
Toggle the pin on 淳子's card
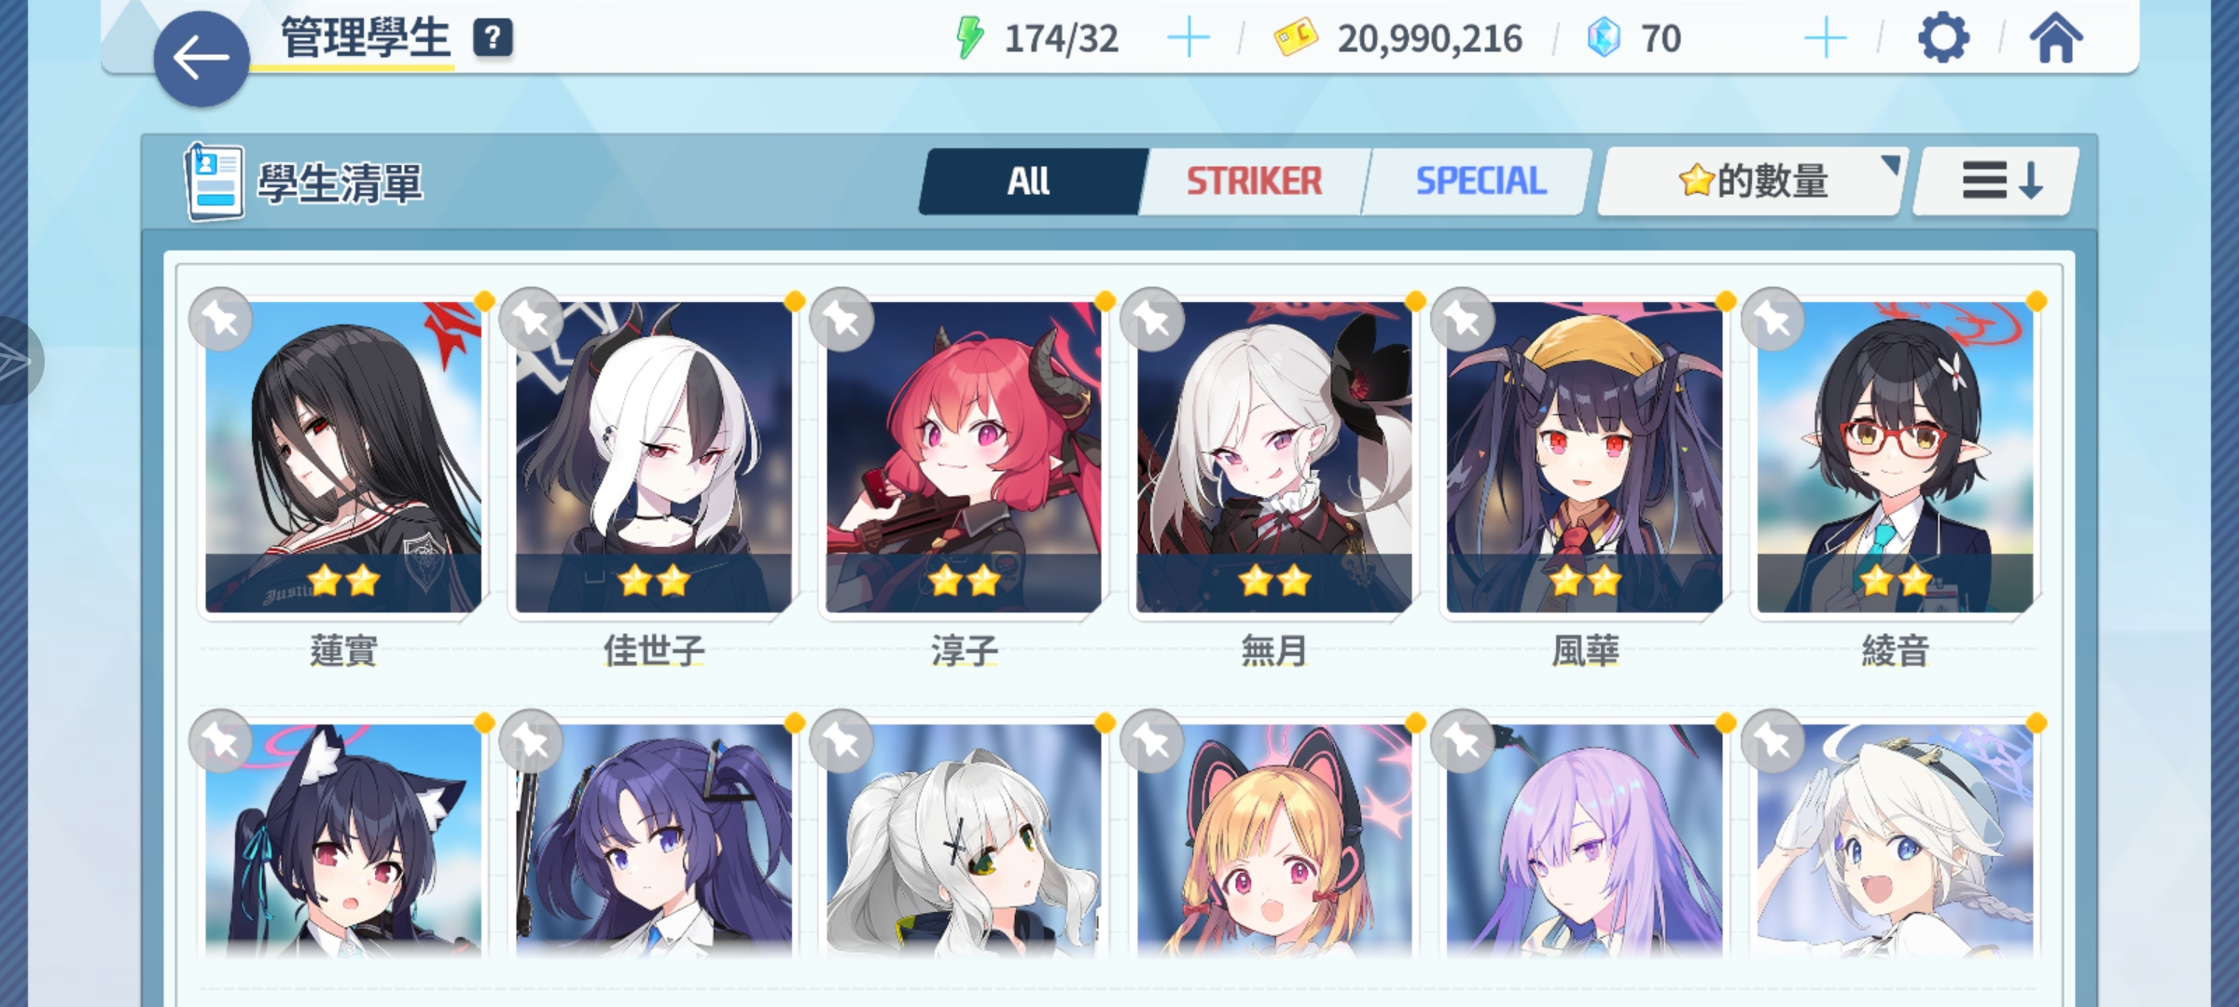point(841,320)
